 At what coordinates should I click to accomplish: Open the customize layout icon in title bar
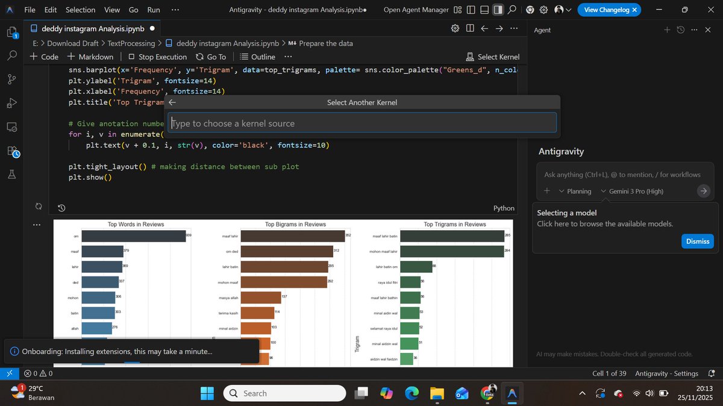click(458, 10)
